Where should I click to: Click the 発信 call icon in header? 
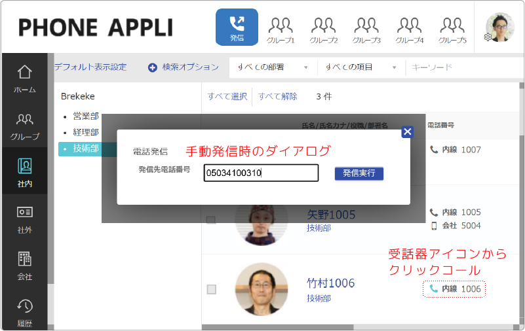(237, 27)
